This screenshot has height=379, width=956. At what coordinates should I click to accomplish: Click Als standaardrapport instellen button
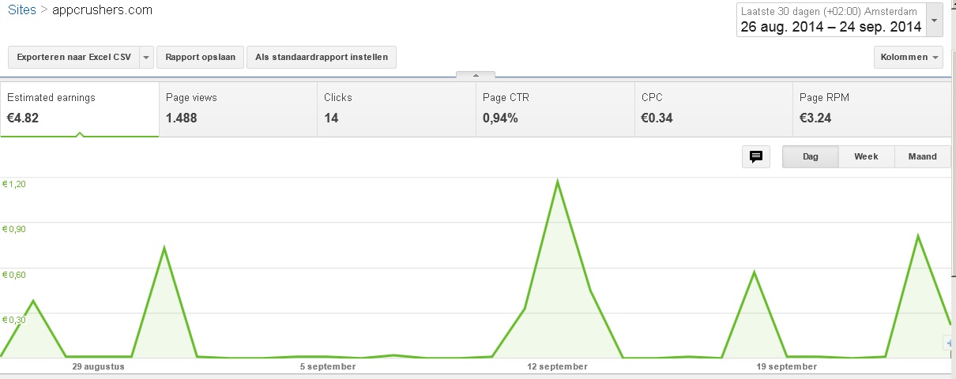click(x=322, y=58)
